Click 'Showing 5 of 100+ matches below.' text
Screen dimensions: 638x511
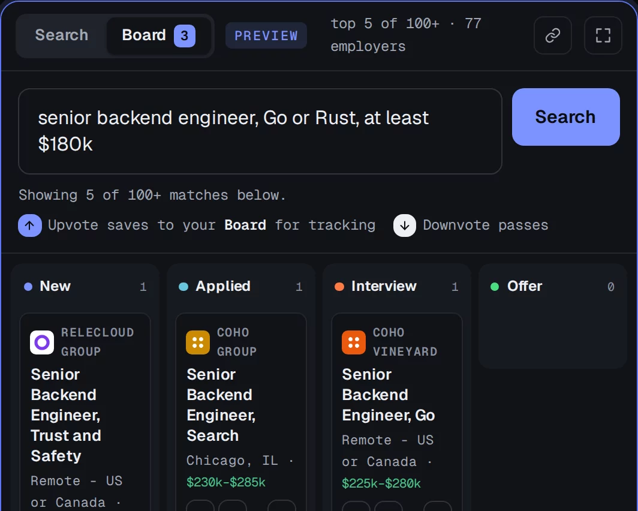click(x=152, y=196)
